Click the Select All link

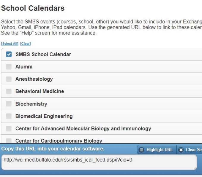pyautogui.click(x=10, y=44)
